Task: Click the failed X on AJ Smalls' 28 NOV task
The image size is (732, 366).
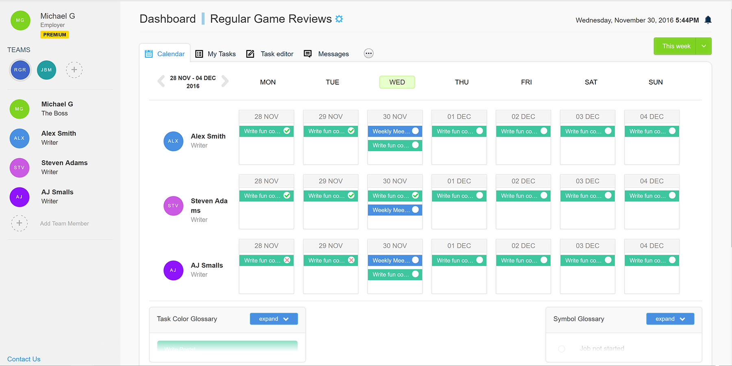Action: 287,260
